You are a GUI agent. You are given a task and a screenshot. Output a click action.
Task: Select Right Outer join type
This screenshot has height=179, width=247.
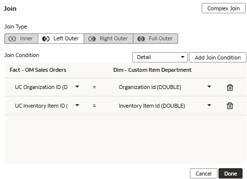(108, 39)
